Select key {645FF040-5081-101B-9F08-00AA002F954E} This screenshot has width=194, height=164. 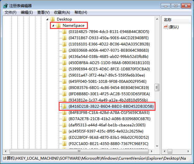[107, 82]
